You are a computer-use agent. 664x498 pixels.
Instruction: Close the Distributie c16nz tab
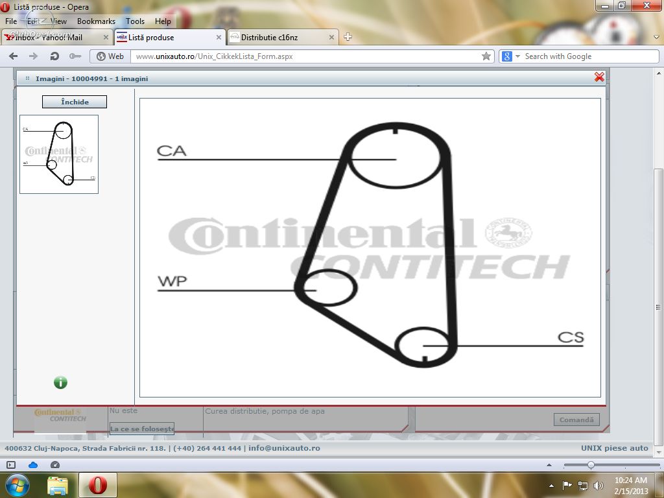[331, 37]
